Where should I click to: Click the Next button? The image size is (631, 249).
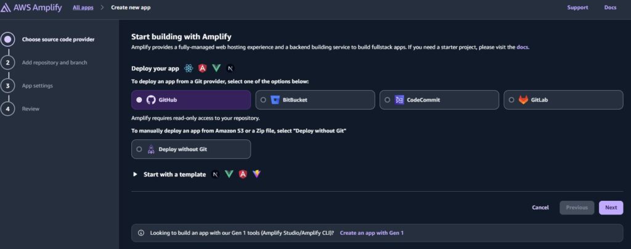pyautogui.click(x=611, y=208)
